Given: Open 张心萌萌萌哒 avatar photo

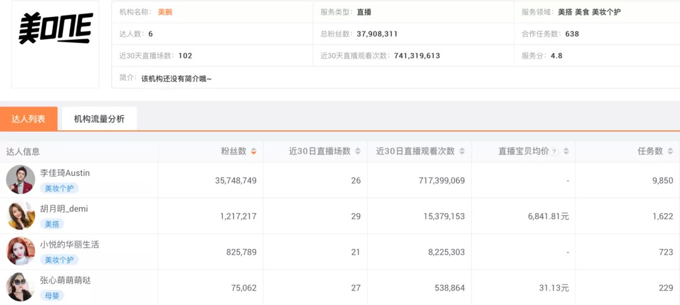Looking at the screenshot, I should tap(20, 287).
